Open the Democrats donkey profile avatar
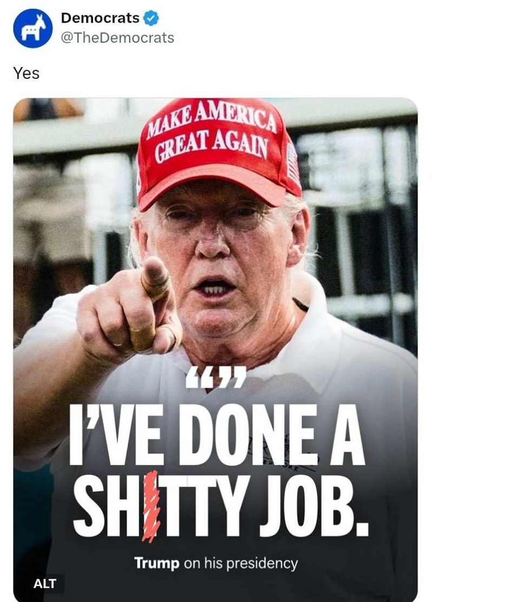 tap(32, 28)
